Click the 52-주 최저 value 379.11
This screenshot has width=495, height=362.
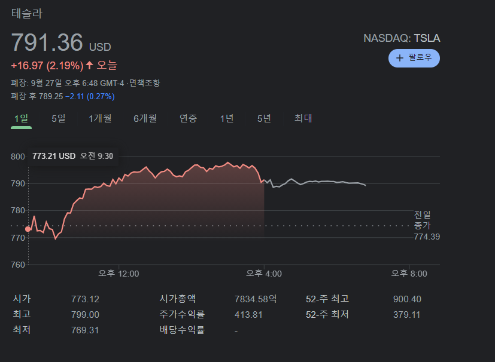point(406,314)
